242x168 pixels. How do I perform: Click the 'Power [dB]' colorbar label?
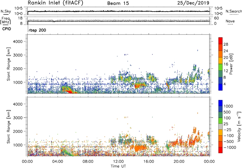point(231,64)
